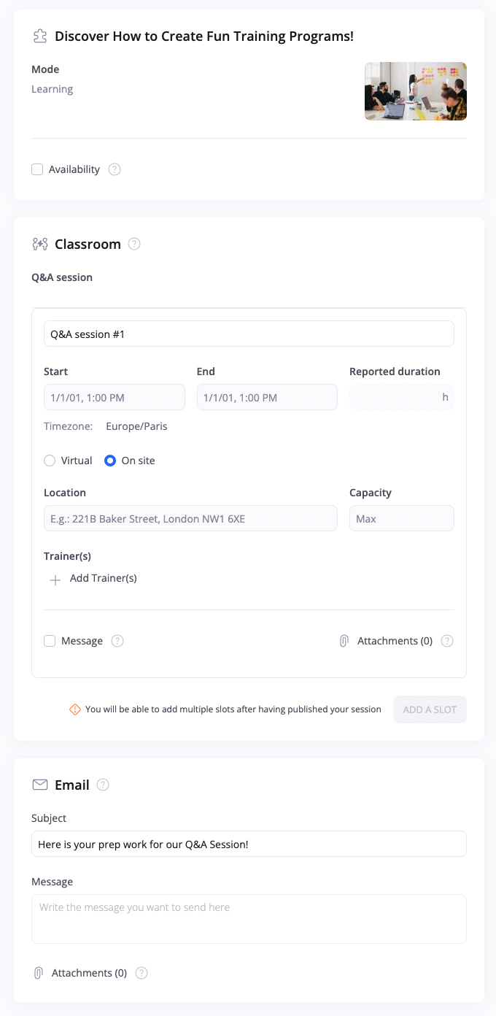Open the Start date time picker
The image size is (496, 1016).
coord(115,398)
